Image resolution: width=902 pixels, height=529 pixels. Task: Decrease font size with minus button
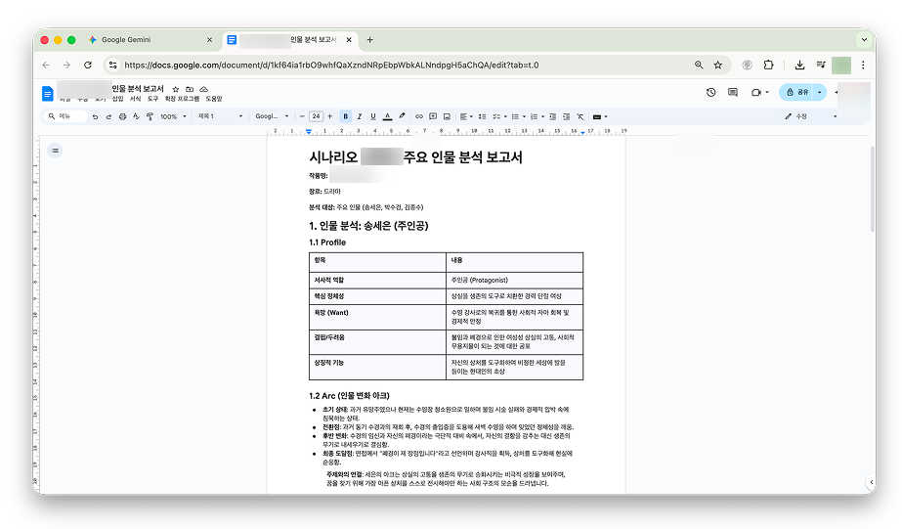pos(302,116)
